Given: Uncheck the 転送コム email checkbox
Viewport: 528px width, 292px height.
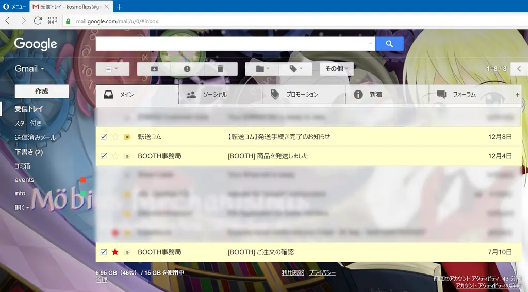Looking at the screenshot, I should pyautogui.click(x=104, y=137).
